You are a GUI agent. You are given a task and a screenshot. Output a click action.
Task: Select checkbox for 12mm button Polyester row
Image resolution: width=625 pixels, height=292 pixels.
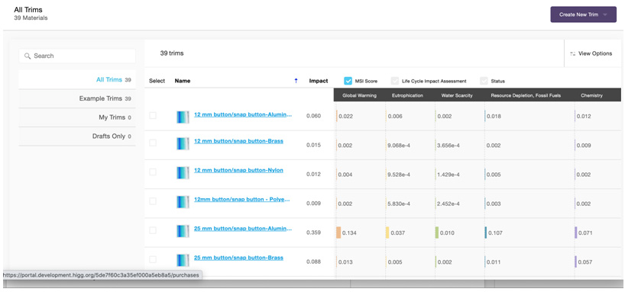[153, 201]
